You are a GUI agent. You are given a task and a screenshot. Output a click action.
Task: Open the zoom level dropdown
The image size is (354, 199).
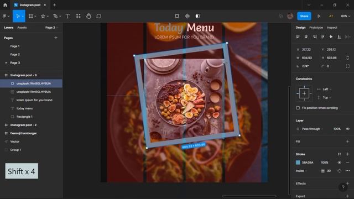[345, 16]
